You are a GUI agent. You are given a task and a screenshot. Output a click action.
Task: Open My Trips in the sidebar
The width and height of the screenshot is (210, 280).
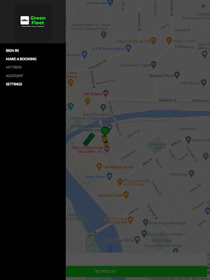point(14,67)
